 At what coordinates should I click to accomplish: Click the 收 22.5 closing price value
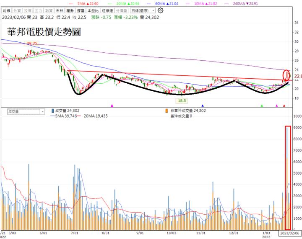coord(79,17)
